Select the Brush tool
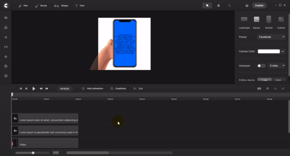Image resolution: width=290 pixels, height=156 pixels. tap(41, 6)
